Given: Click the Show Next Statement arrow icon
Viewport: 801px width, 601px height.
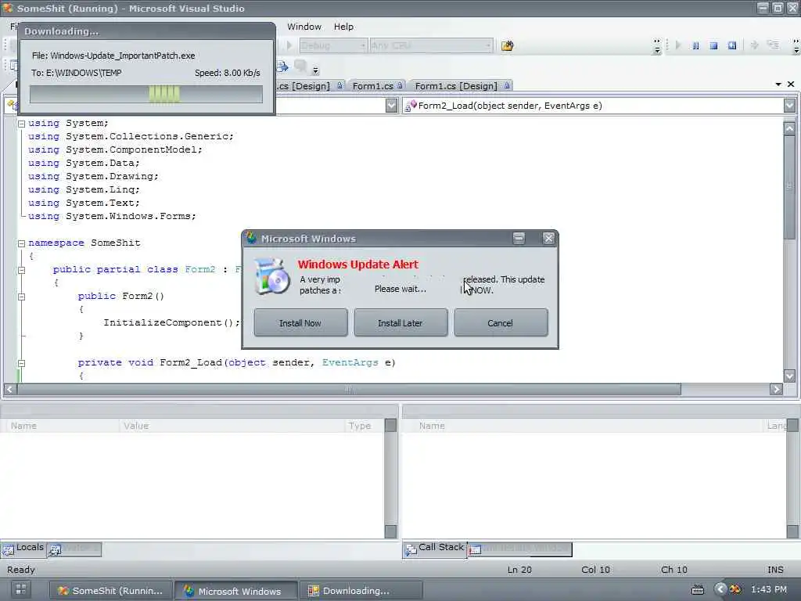Looking at the screenshot, I should pyautogui.click(x=754, y=45).
